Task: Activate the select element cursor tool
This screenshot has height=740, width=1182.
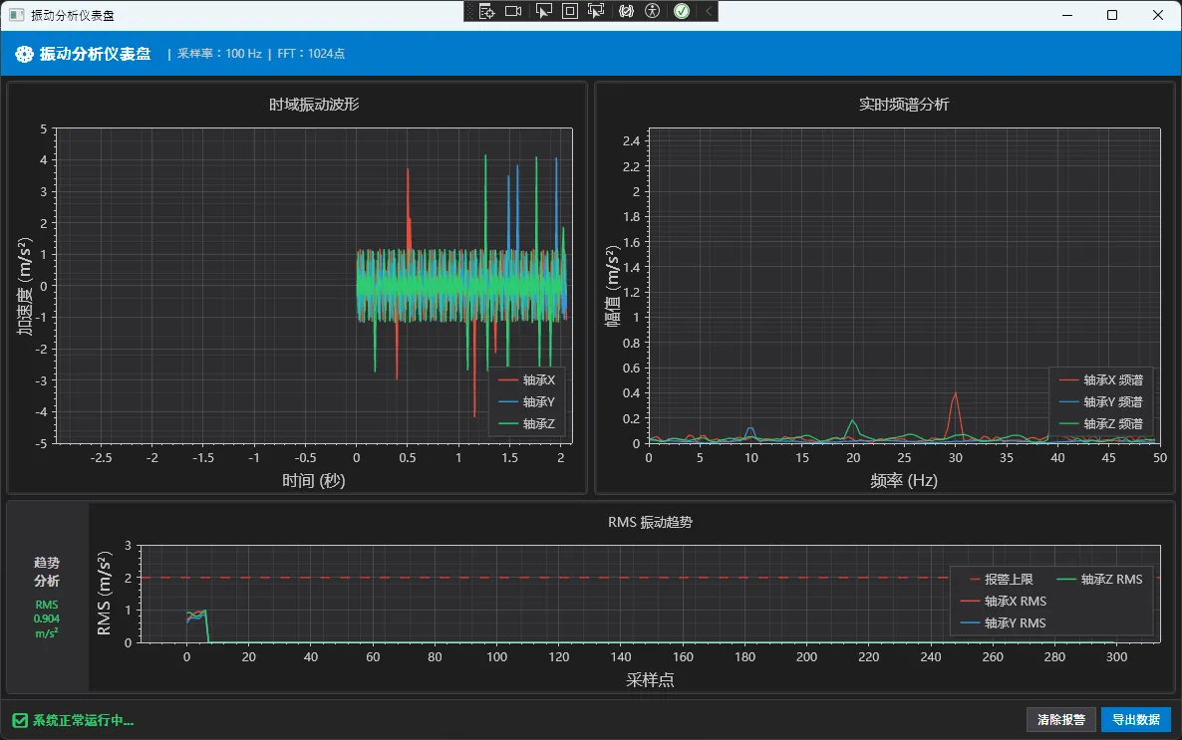Action: click(543, 11)
